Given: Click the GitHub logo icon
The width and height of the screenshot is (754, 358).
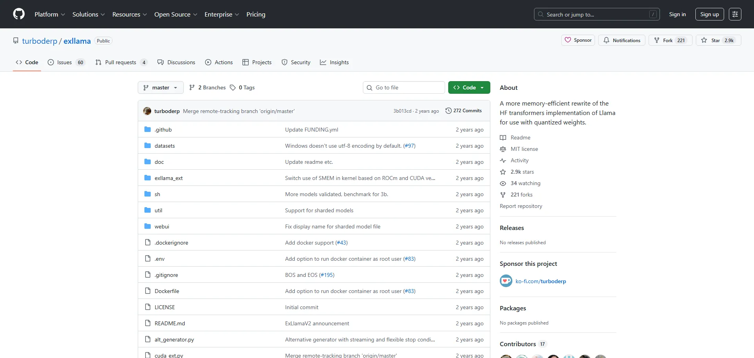Looking at the screenshot, I should 18,14.
